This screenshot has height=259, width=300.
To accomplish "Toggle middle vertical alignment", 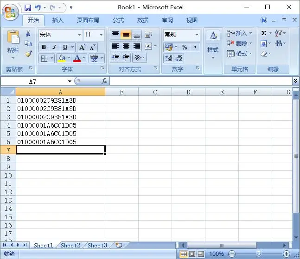I will [x=126, y=35].
